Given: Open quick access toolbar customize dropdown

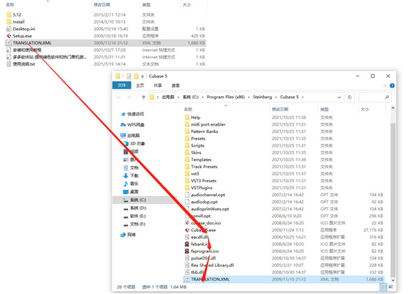Looking at the screenshot, I should [x=143, y=76].
